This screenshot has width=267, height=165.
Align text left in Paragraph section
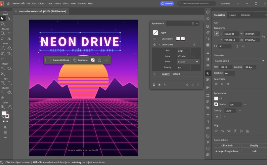tap(216, 84)
